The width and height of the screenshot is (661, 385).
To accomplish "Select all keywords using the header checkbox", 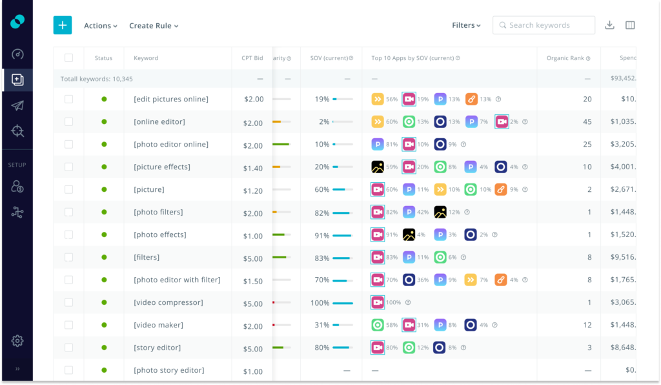I will click(68, 57).
